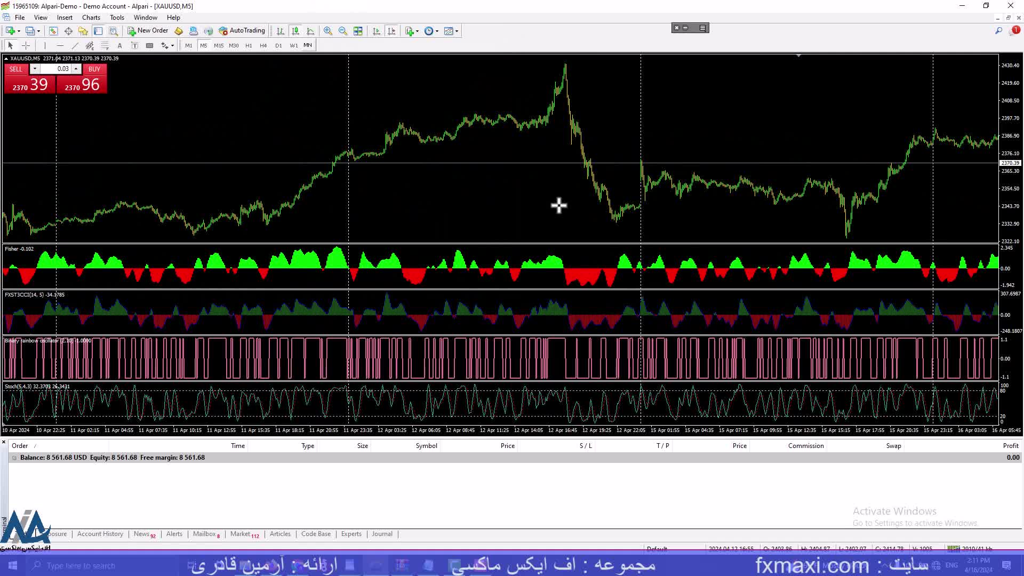Switch to the Account History tab
Screen dimensions: 1024x576
pos(100,534)
